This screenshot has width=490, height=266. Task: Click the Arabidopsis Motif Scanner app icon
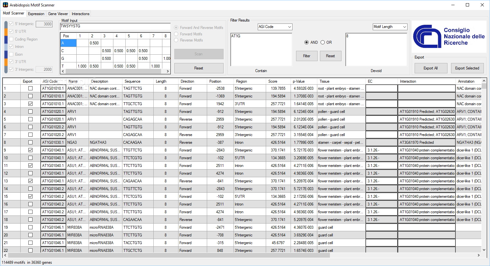(x=5, y=5)
